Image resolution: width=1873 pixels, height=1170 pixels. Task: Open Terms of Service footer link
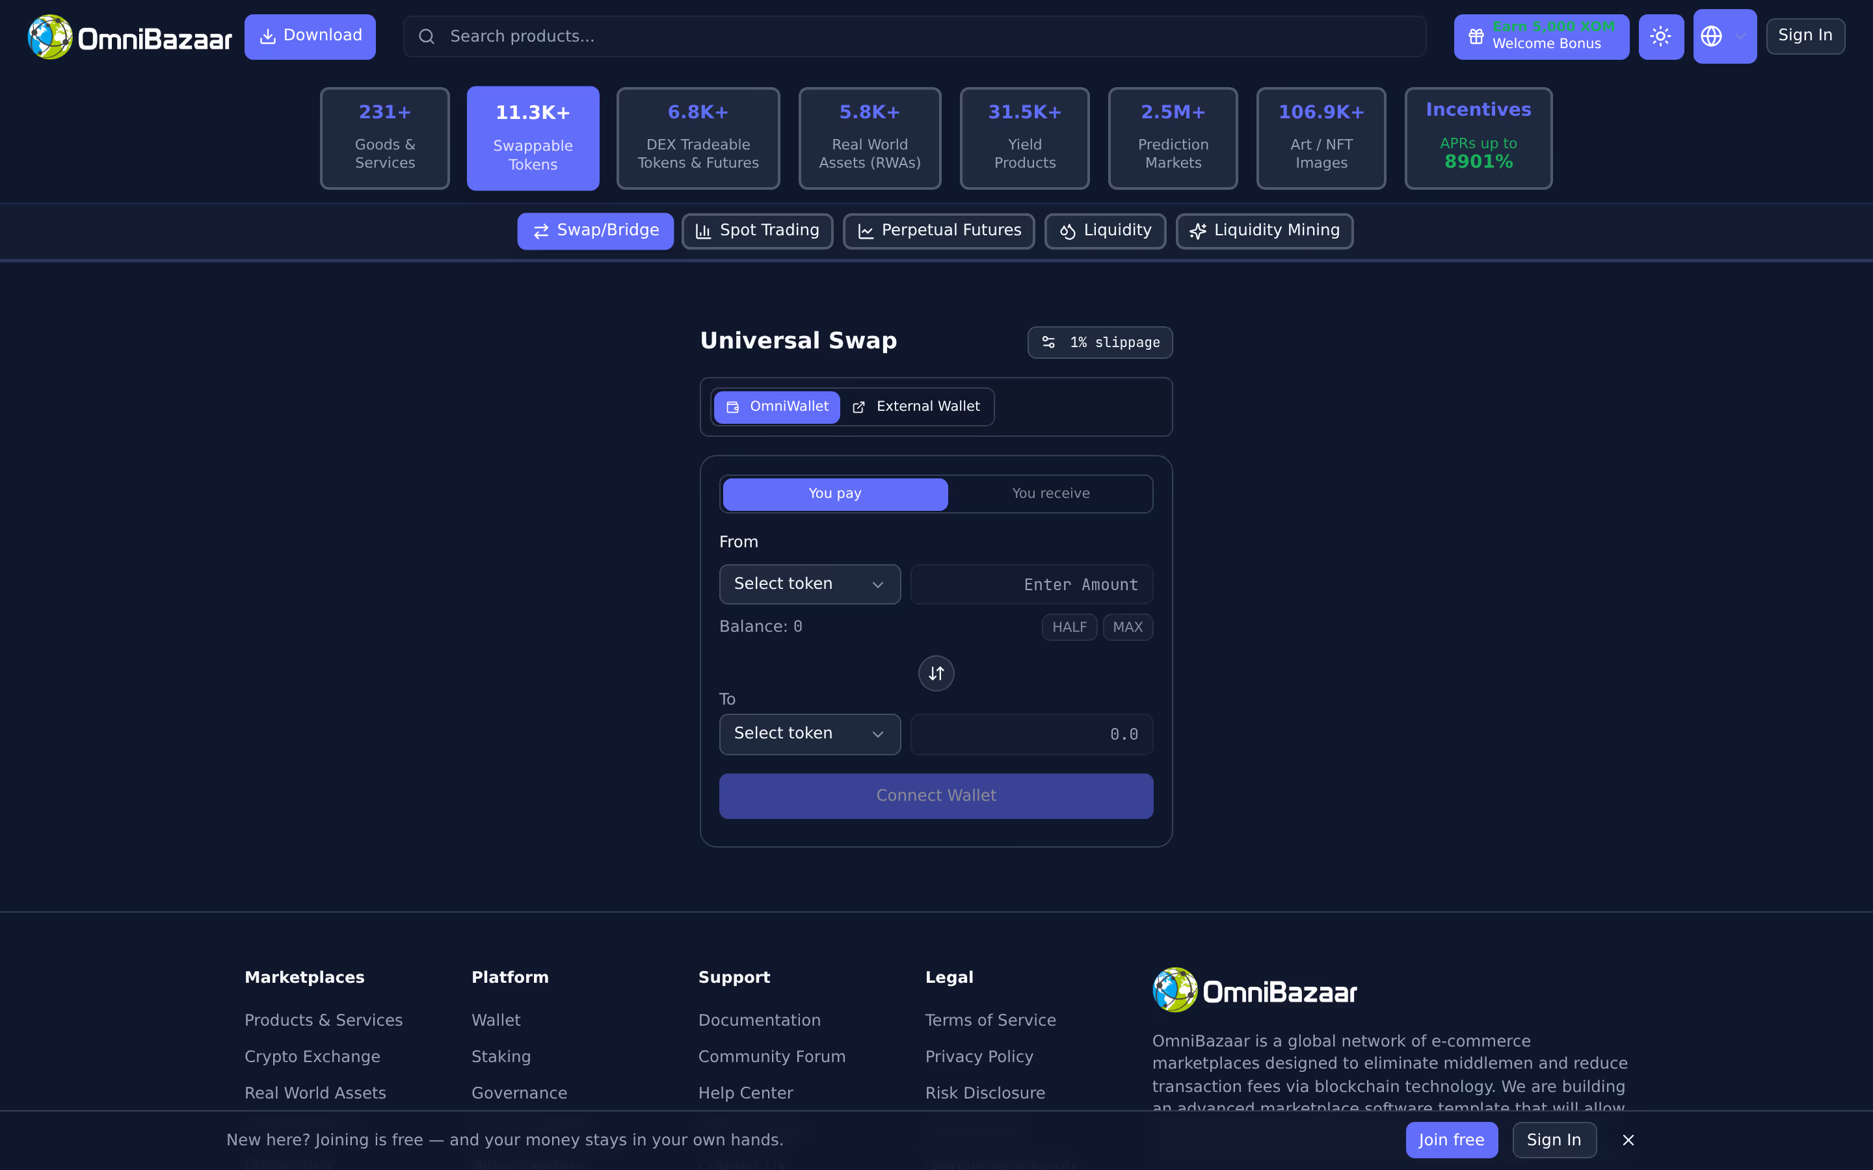990,1020
